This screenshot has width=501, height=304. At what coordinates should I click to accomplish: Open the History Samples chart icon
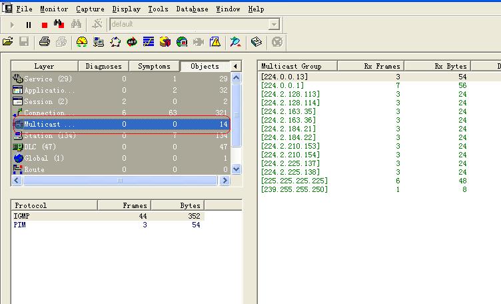[x=149, y=42]
